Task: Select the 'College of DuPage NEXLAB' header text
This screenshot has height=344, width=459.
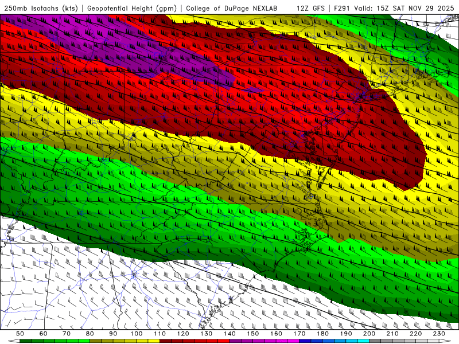Action: point(232,8)
